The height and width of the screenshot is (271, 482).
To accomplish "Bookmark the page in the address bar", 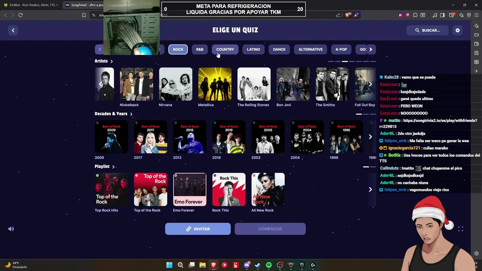I will point(84,15).
